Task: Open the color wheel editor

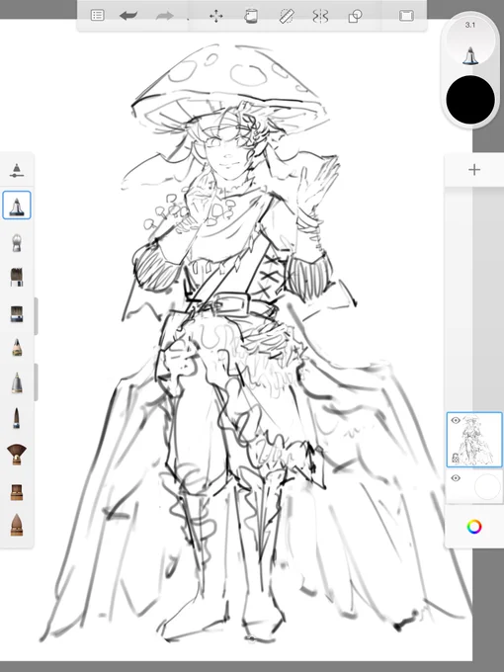Action: [474, 527]
